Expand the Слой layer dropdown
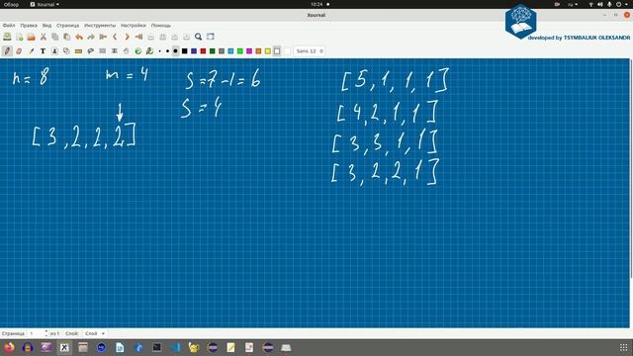The image size is (633, 356). pyautogui.click(x=95, y=333)
